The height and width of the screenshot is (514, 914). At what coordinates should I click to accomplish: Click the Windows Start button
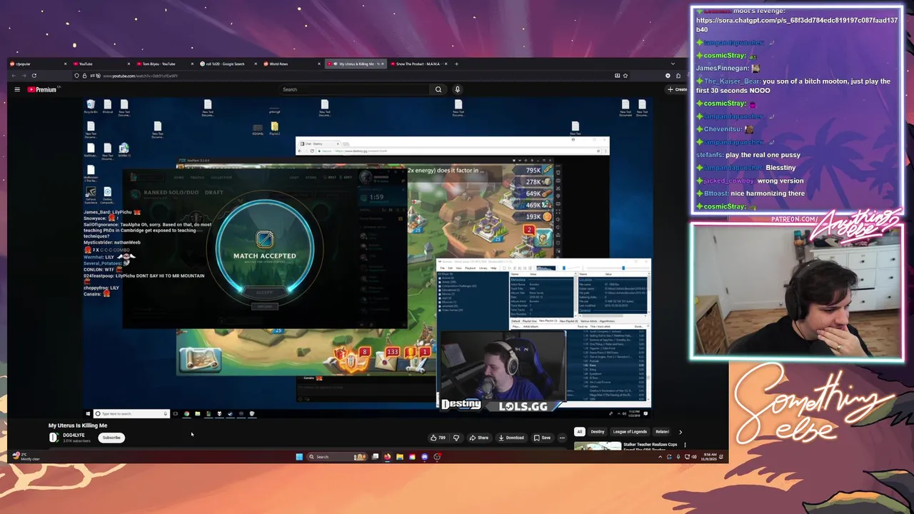coord(299,457)
